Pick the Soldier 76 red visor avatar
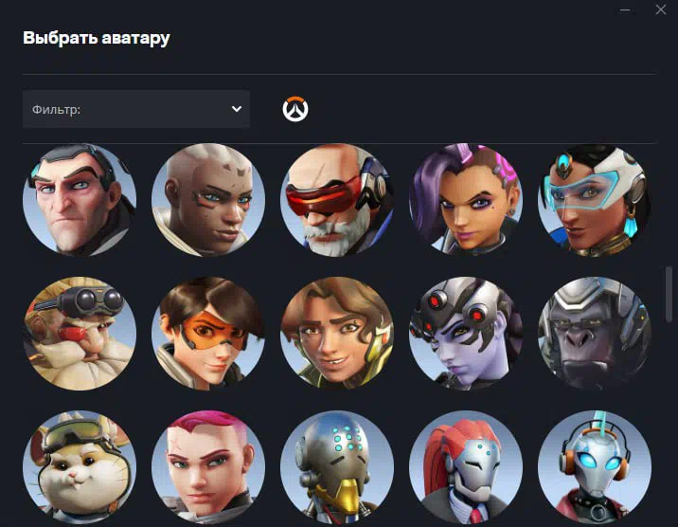 pyautogui.click(x=337, y=200)
